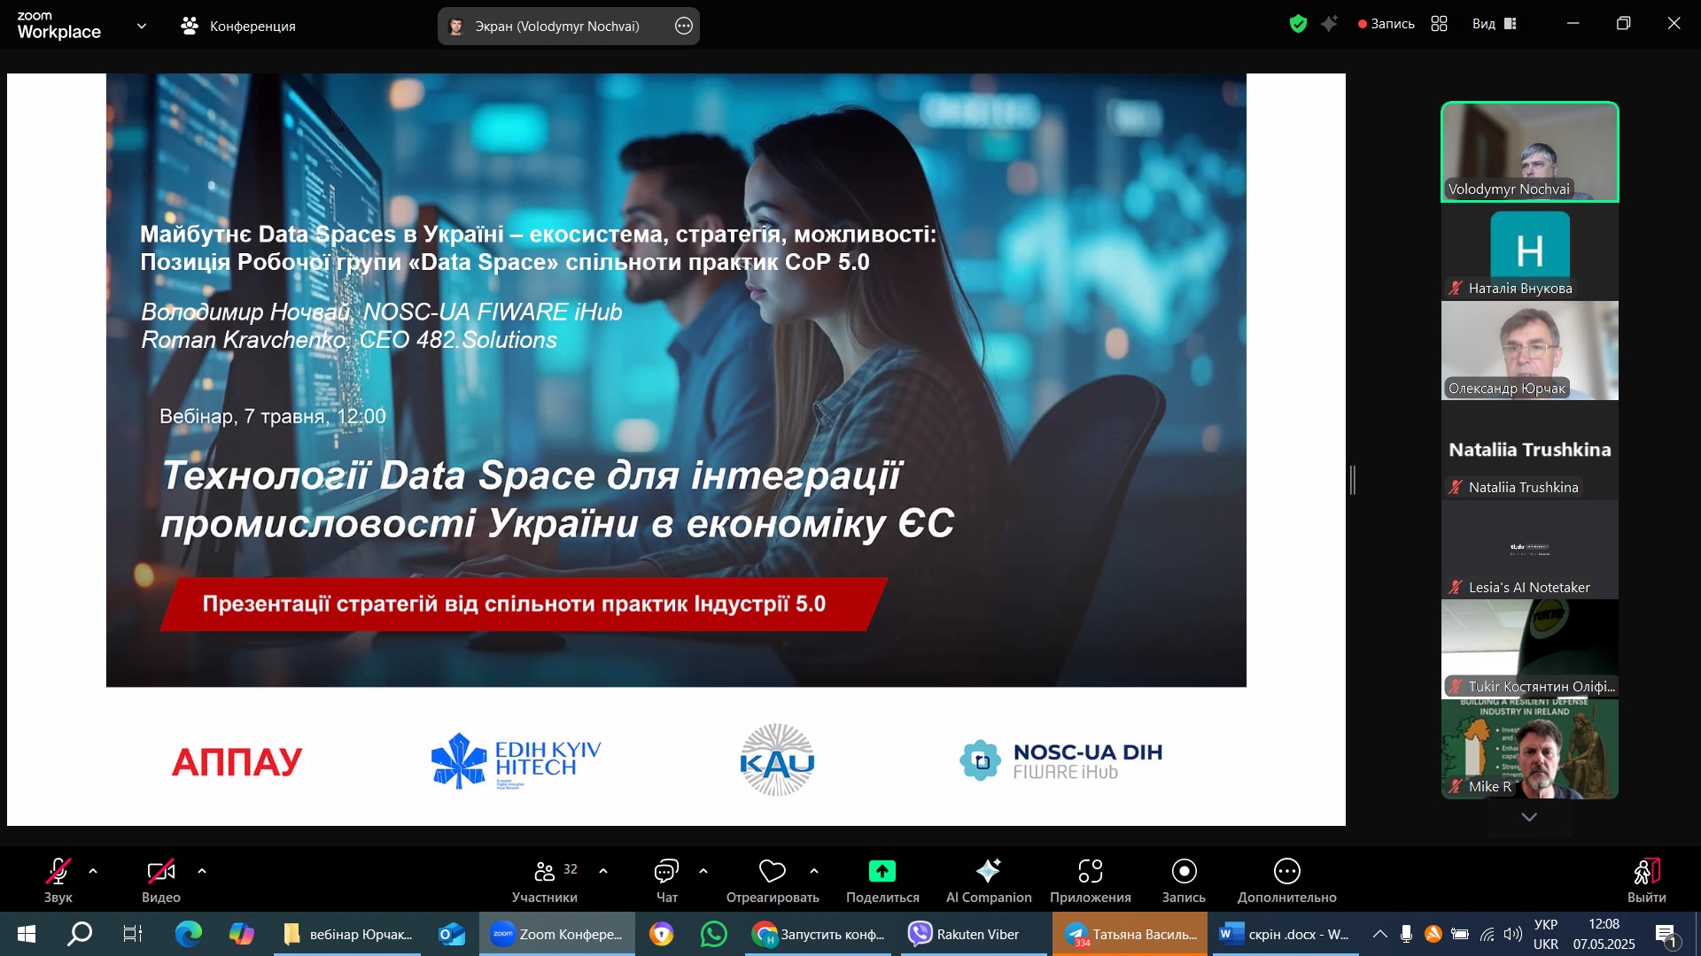The width and height of the screenshot is (1701, 956).
Task: Unmute microphone with Звук button
Action: pyautogui.click(x=58, y=872)
